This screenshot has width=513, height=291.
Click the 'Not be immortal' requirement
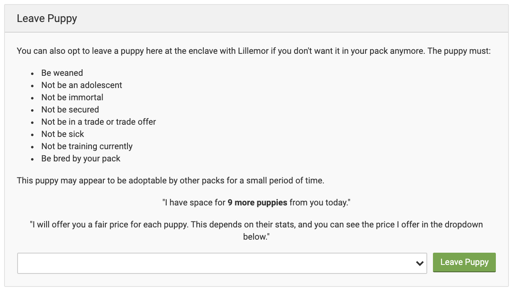pos(72,97)
